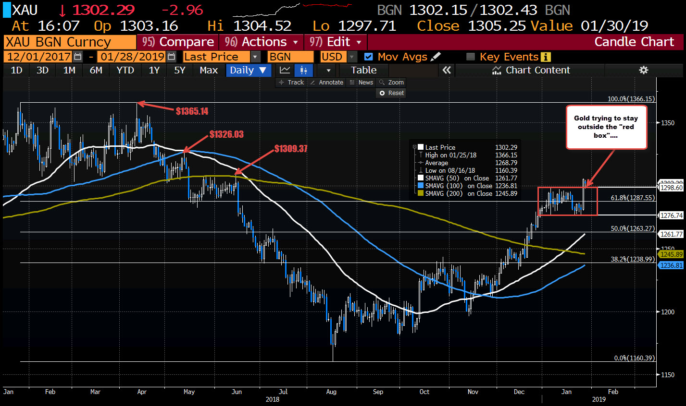Select the 1M range tab
Image resolution: width=686 pixels, height=406 pixels.
[x=69, y=70]
